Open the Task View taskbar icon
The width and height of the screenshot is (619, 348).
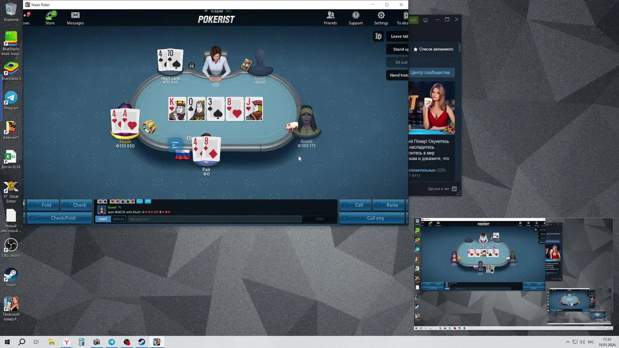coord(36,342)
